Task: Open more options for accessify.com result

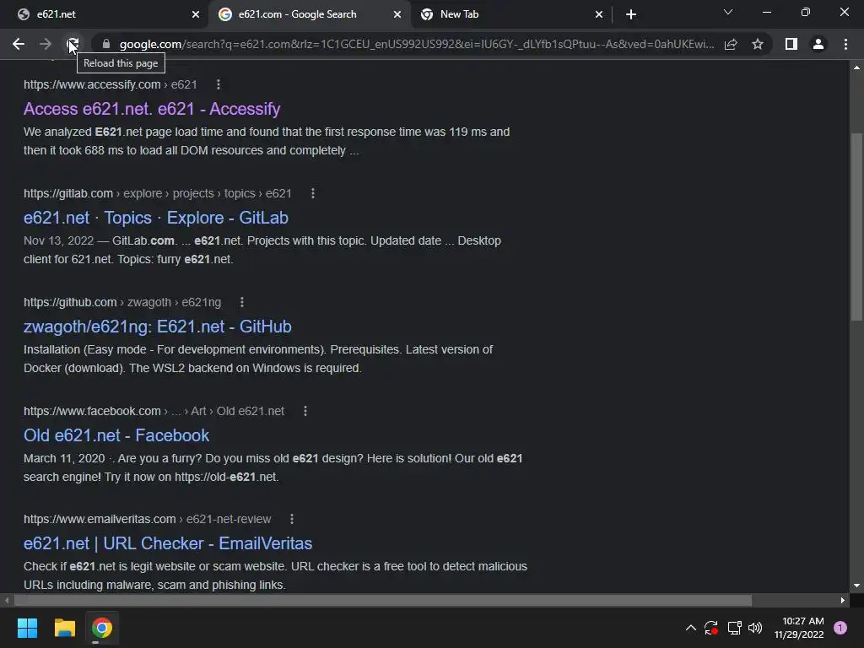Action: pyautogui.click(x=219, y=84)
